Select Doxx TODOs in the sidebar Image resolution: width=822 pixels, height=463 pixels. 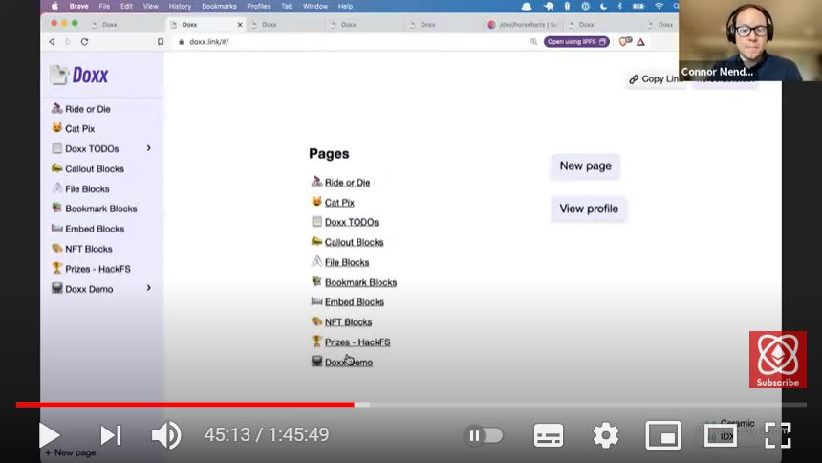pyautogui.click(x=92, y=148)
